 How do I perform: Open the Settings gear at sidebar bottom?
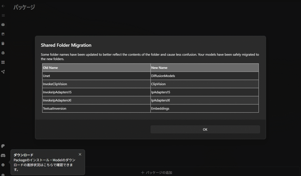tap(3, 174)
